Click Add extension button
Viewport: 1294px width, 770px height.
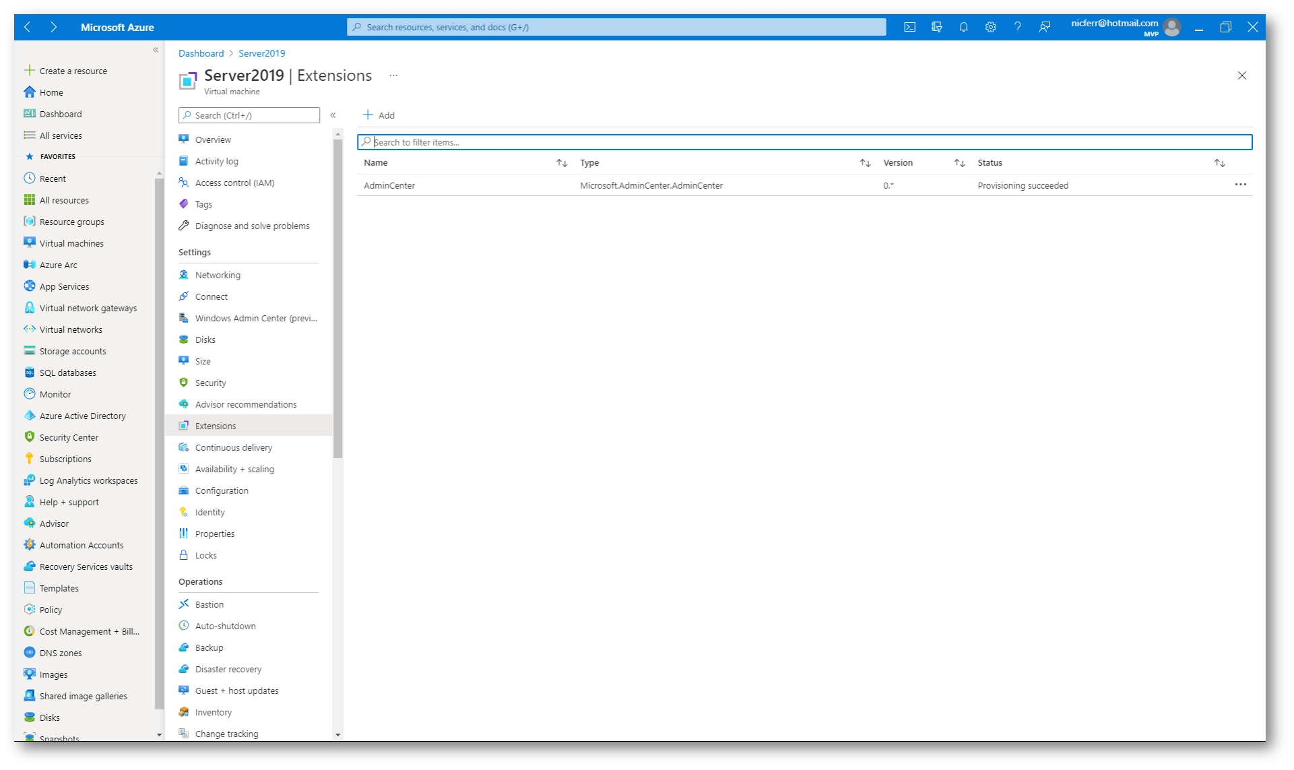tap(379, 115)
